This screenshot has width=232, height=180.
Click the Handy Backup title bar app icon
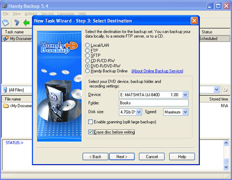4,6
